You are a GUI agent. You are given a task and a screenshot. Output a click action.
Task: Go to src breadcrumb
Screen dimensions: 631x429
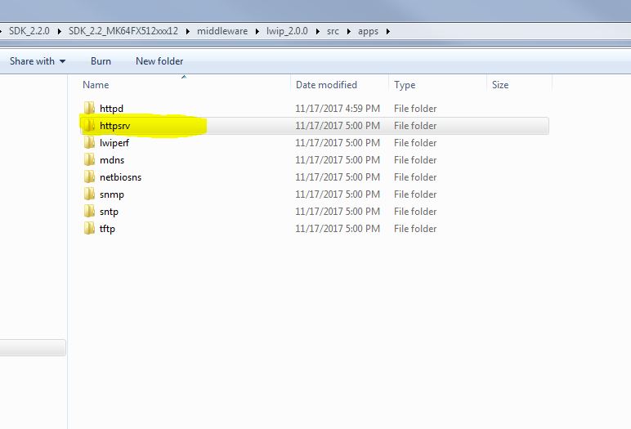[333, 31]
